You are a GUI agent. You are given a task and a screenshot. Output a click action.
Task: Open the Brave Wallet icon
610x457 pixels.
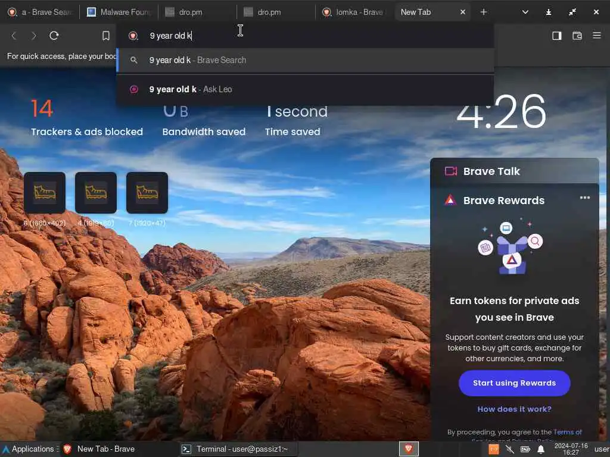pyautogui.click(x=577, y=36)
